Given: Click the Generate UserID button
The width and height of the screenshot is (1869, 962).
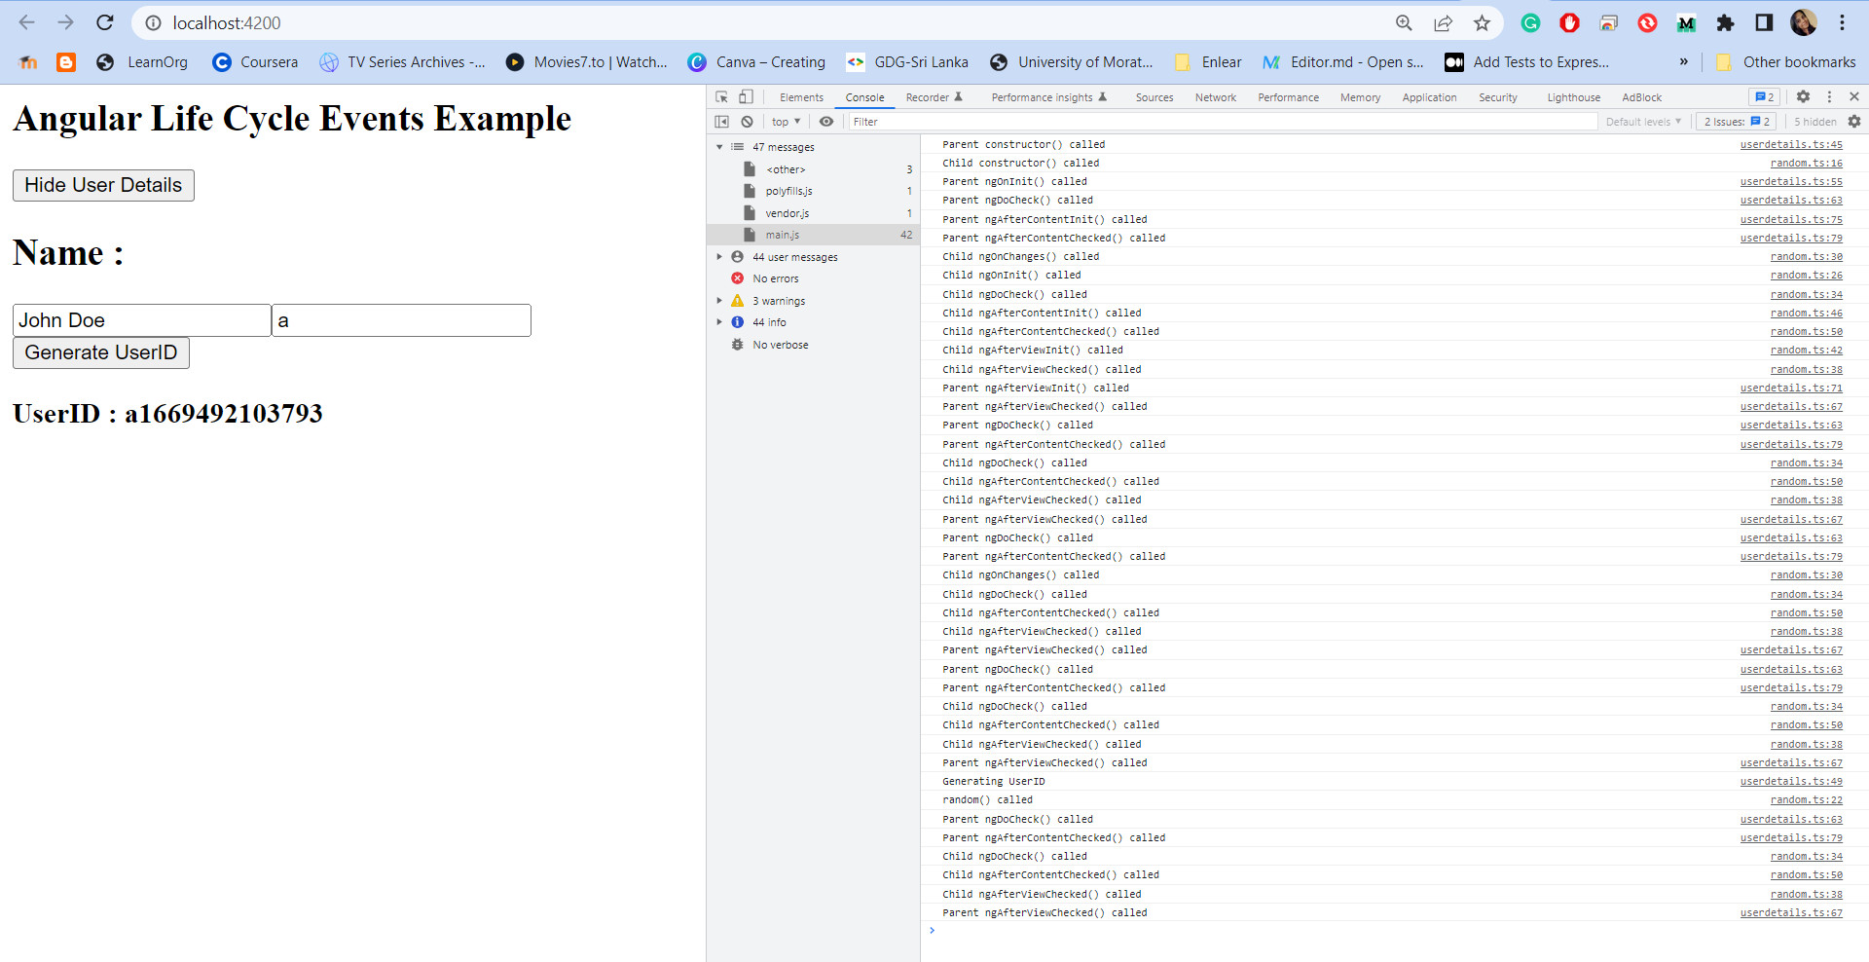Looking at the screenshot, I should [x=101, y=352].
